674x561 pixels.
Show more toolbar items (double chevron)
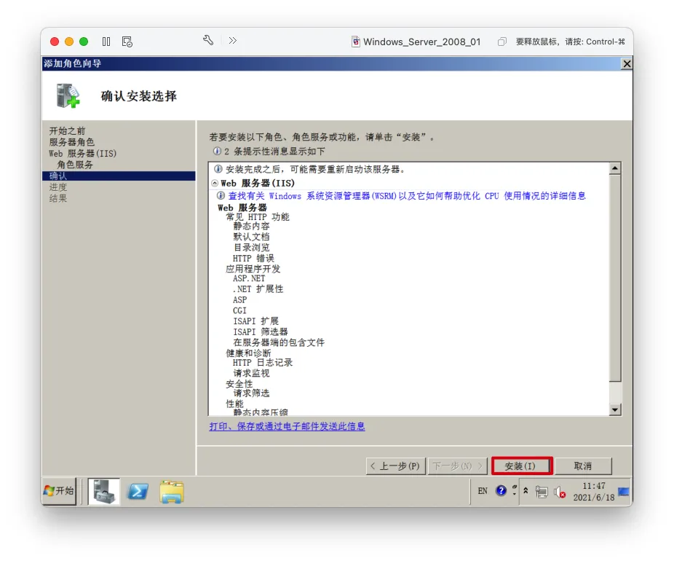click(232, 41)
